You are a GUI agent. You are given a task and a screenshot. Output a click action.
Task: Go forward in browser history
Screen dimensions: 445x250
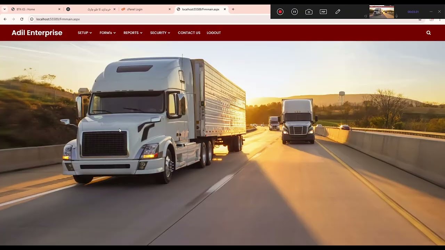pos(13,19)
